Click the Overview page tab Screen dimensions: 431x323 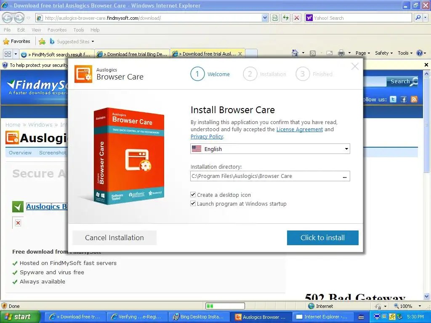20,153
